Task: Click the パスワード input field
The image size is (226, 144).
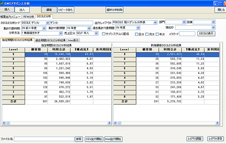Action: click(x=187, y=34)
